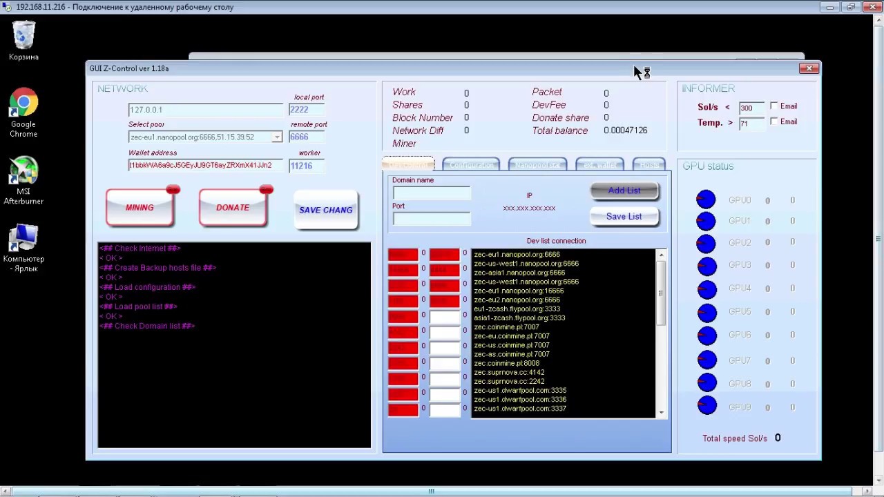Click the Save List button
This screenshot has width=884, height=497.
pyautogui.click(x=624, y=216)
